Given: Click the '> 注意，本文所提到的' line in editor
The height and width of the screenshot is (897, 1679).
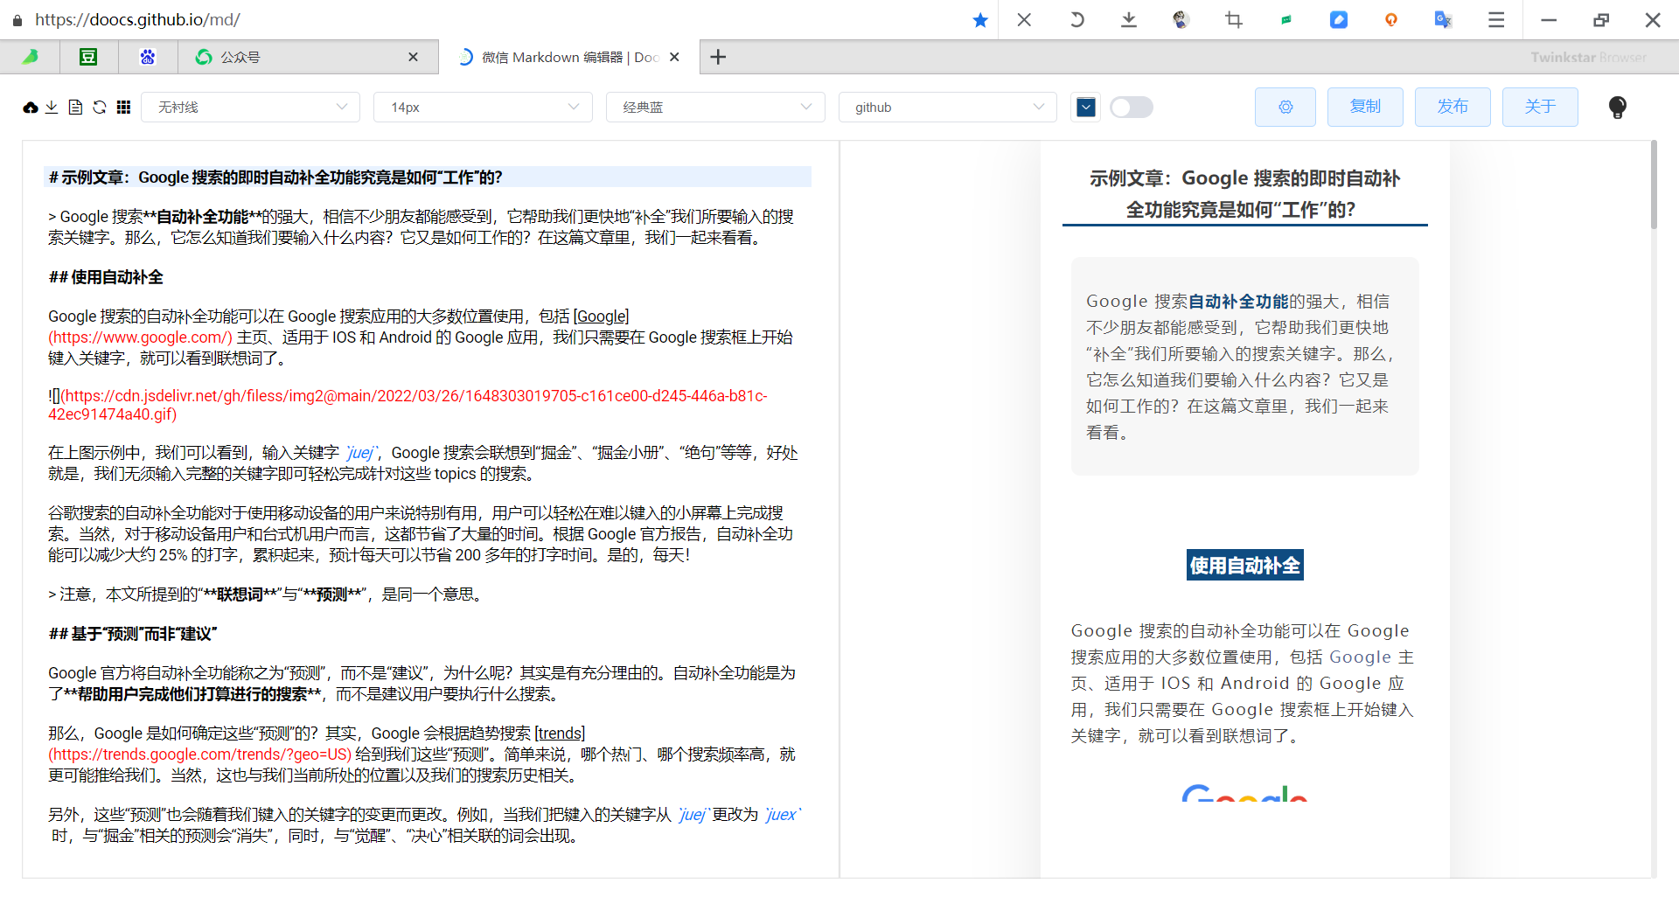Looking at the screenshot, I should [265, 595].
